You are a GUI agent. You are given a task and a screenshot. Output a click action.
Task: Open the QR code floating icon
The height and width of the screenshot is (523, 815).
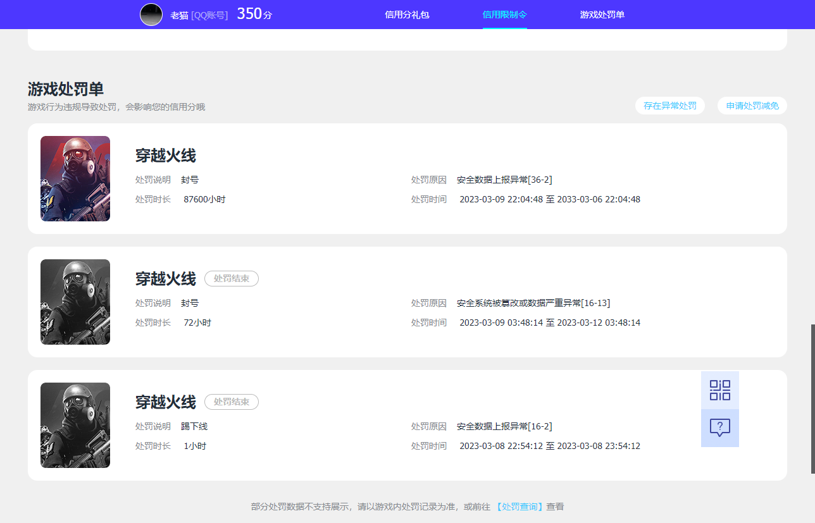point(719,390)
